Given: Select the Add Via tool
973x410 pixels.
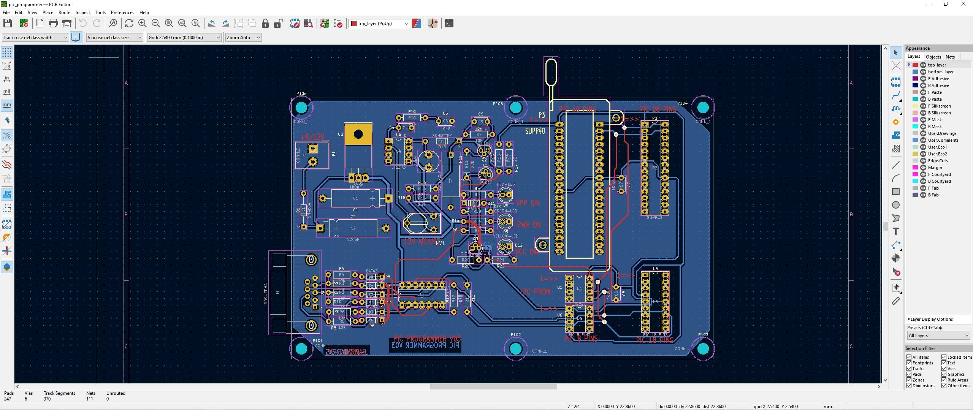Looking at the screenshot, I should click(x=896, y=122).
